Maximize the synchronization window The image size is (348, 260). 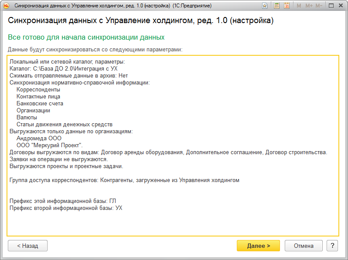coord(331,6)
